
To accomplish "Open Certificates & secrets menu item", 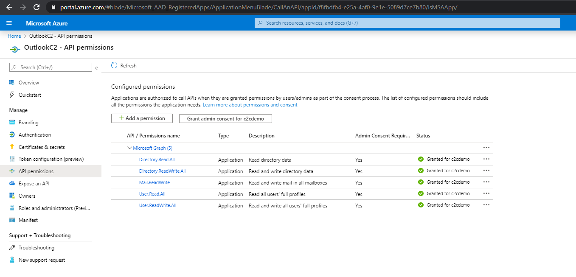I will (x=42, y=147).
